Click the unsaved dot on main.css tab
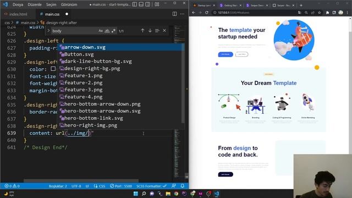 [67, 14]
